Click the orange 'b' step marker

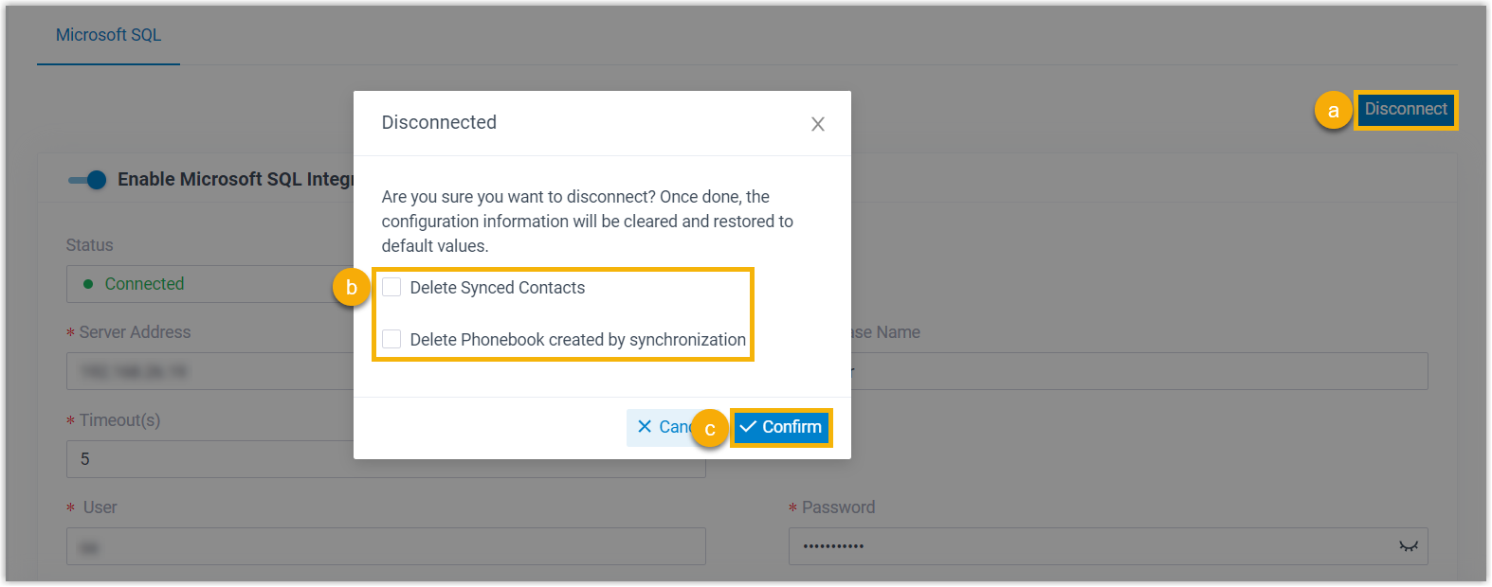352,288
